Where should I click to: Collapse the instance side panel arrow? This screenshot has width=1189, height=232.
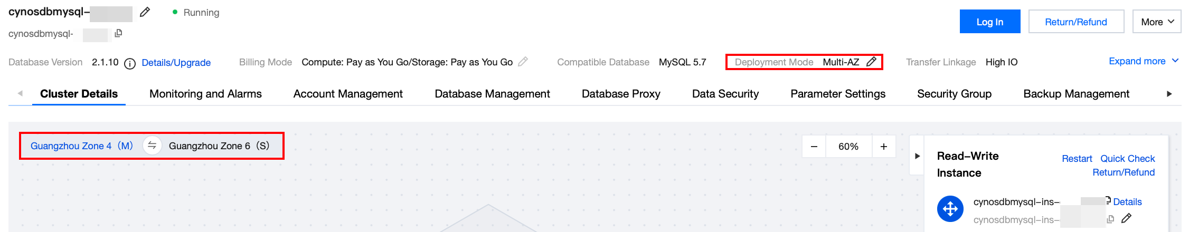[x=917, y=156]
